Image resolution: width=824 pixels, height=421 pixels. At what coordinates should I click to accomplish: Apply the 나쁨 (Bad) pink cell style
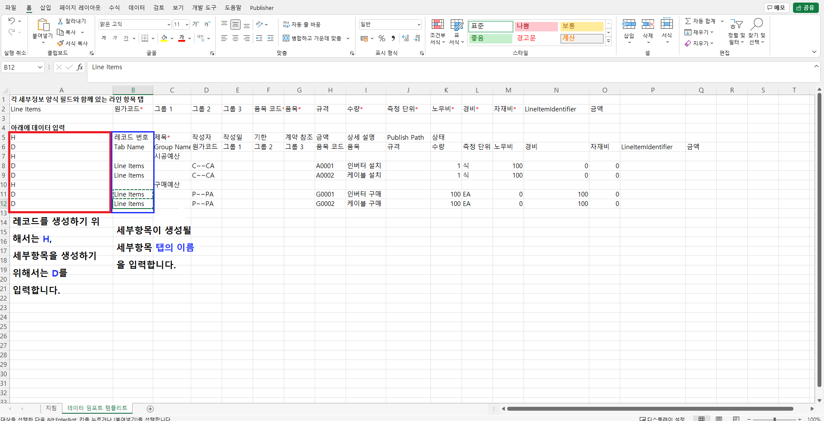point(536,26)
